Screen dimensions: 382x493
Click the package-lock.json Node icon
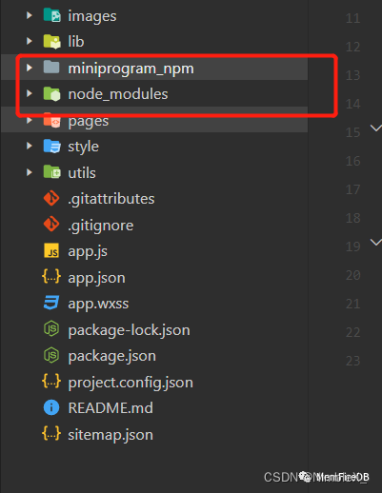51,329
